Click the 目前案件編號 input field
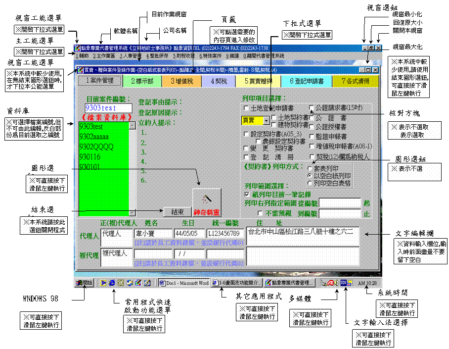The height and width of the screenshot is (349, 449). [108, 108]
